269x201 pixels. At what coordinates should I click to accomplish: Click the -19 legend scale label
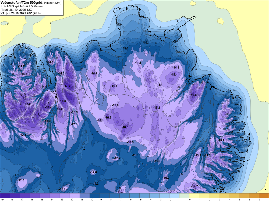pyautogui.click(x=2, y=199)
